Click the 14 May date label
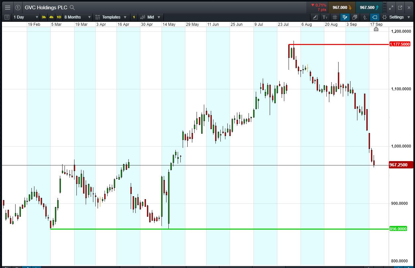This screenshot has width=415, height=268. tap(169, 24)
